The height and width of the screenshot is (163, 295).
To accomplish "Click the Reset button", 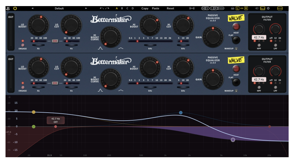I will click(x=170, y=8).
